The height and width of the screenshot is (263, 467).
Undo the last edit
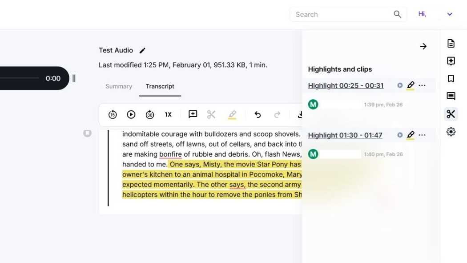point(258,115)
